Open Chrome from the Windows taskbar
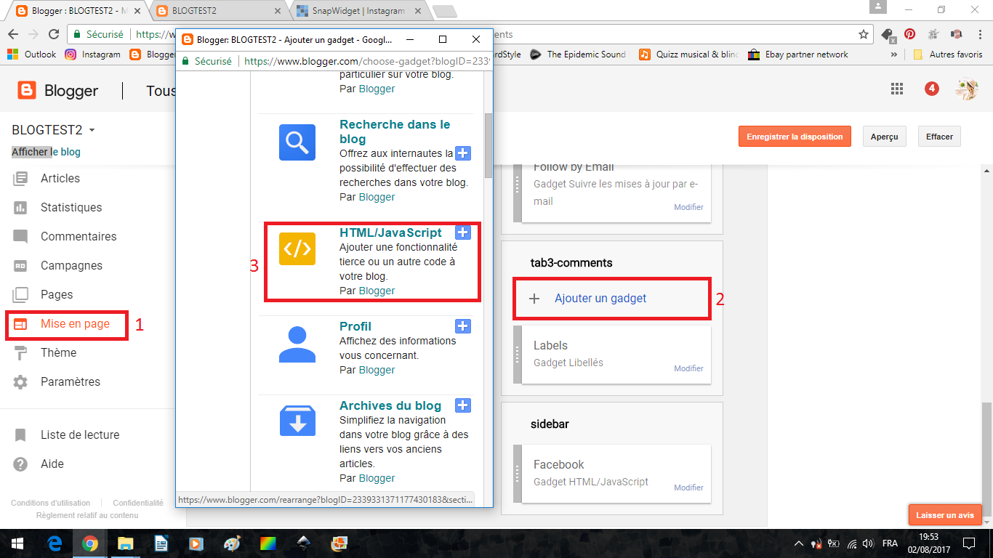The image size is (993, 558). tap(90, 543)
